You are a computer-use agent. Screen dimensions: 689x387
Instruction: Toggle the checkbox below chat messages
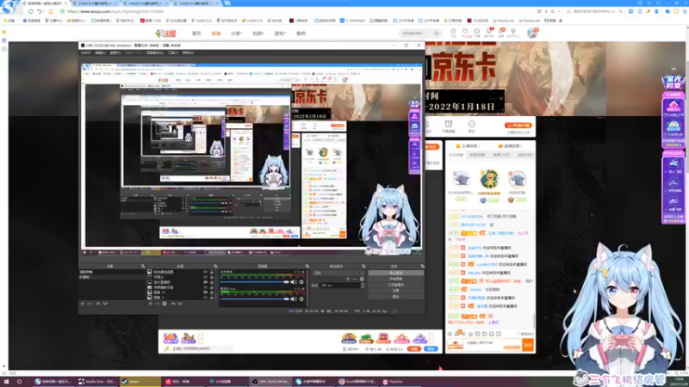pyautogui.click(x=518, y=334)
